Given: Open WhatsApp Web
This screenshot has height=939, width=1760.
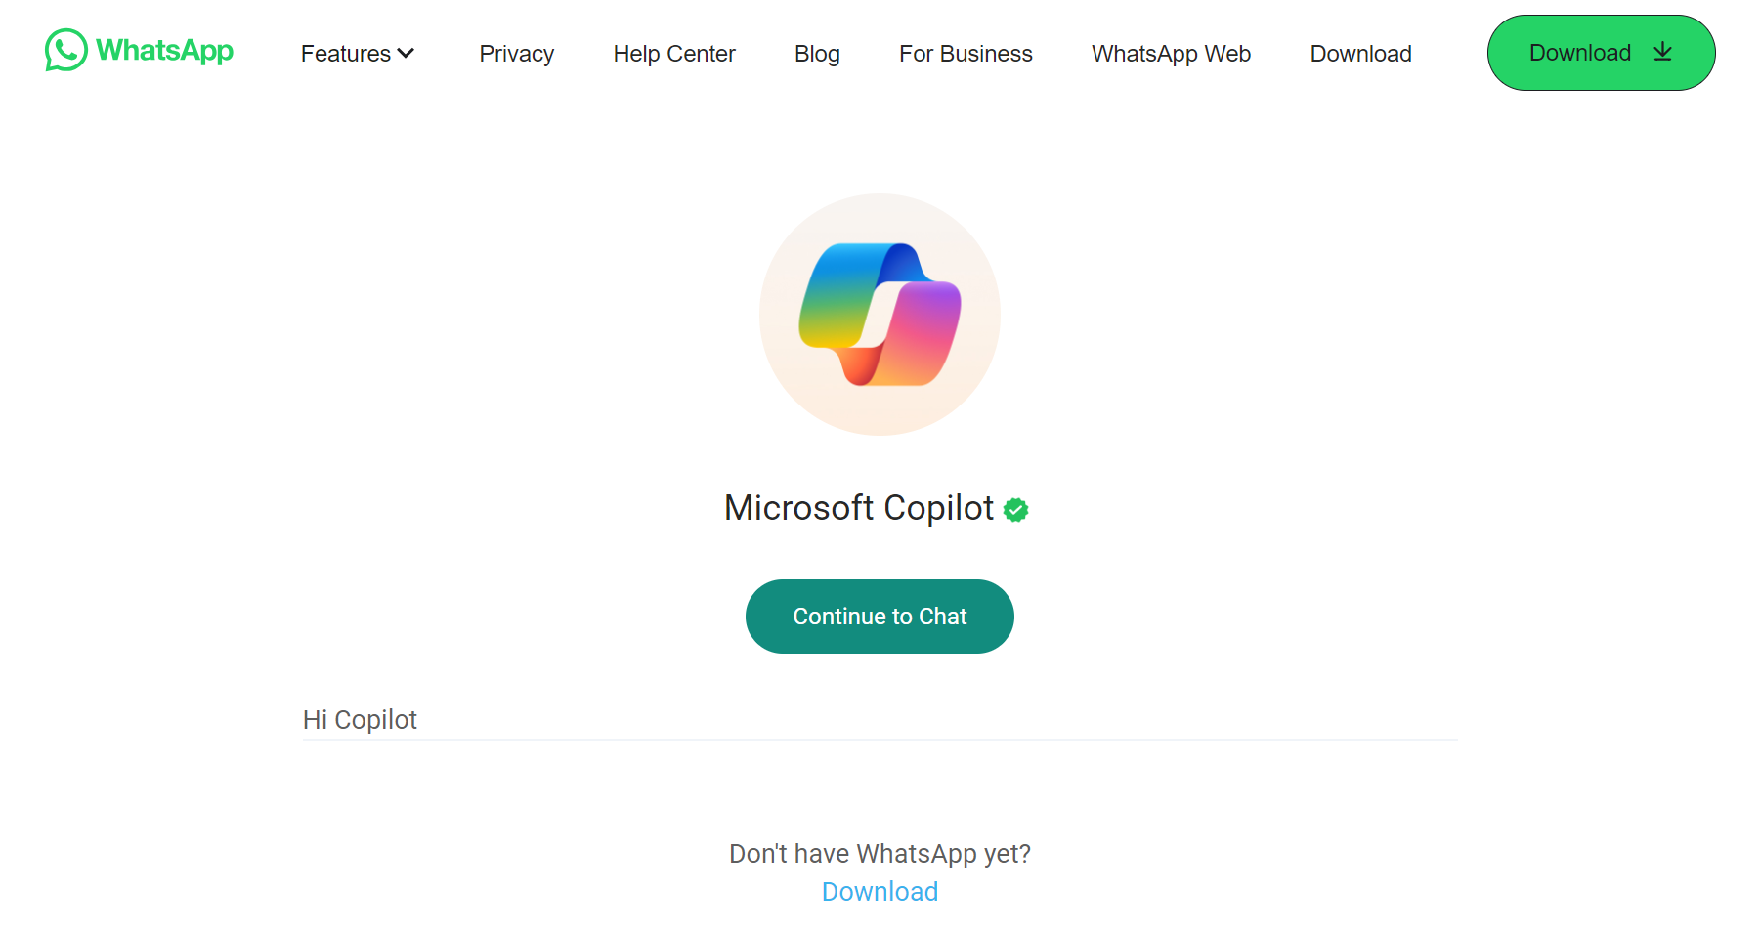Looking at the screenshot, I should click(1171, 54).
